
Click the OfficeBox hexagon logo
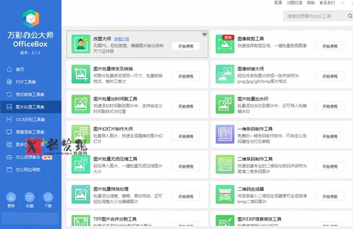[31, 18]
